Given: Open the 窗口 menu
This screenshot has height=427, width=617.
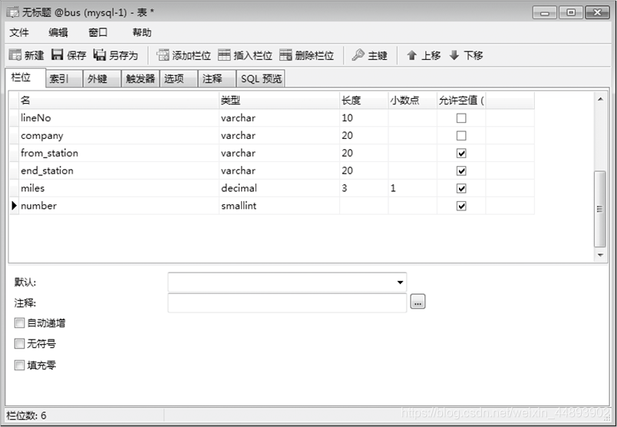Looking at the screenshot, I should point(97,32).
